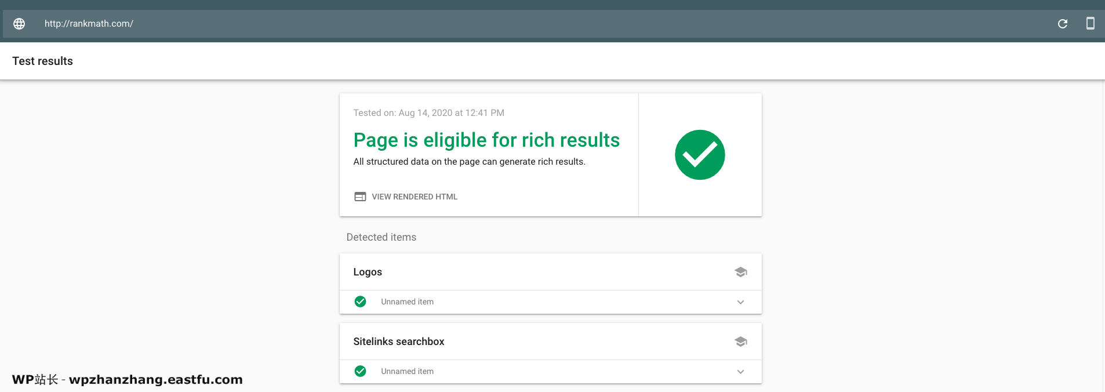Image resolution: width=1105 pixels, height=392 pixels.
Task: Switch to the Test results view
Action: point(42,61)
